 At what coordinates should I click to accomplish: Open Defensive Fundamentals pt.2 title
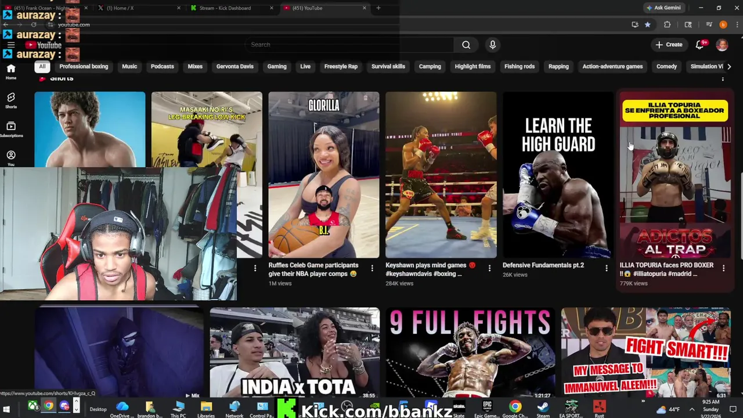tap(543, 265)
